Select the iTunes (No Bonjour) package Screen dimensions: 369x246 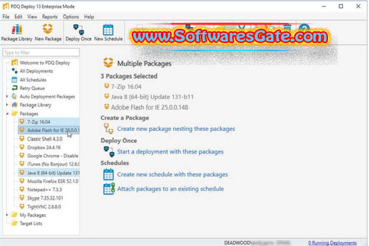point(53,164)
